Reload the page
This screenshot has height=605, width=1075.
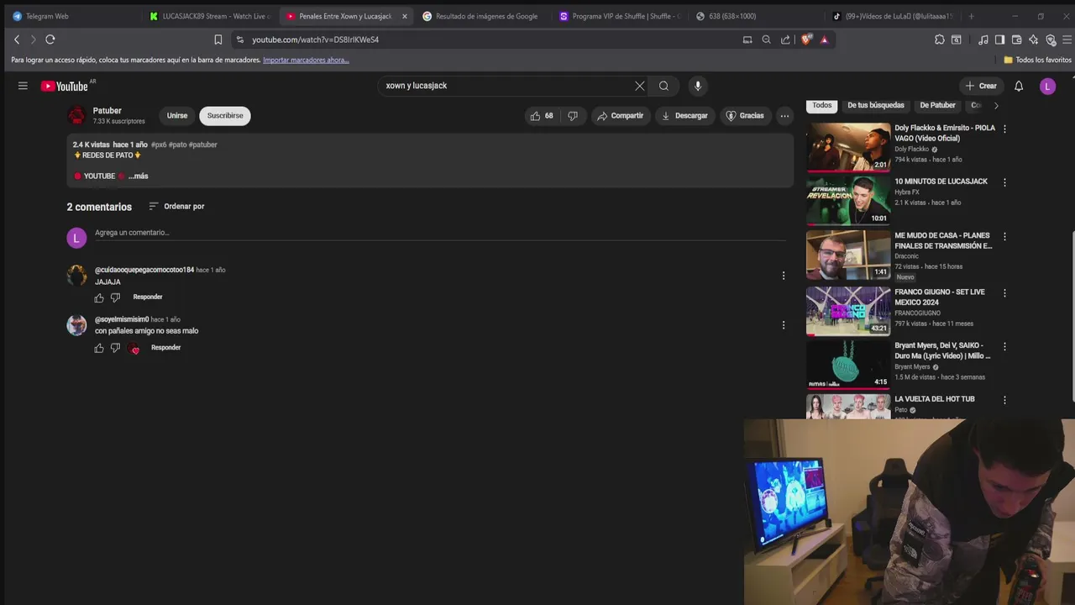[50, 39]
